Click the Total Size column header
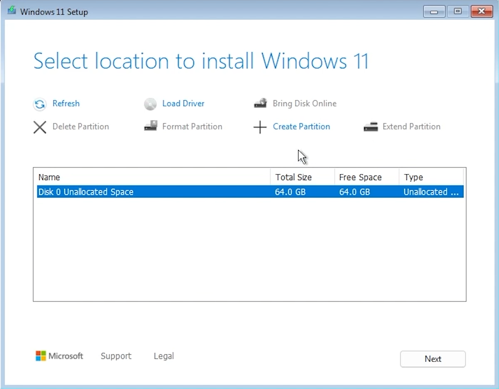The image size is (499, 389). click(x=293, y=177)
